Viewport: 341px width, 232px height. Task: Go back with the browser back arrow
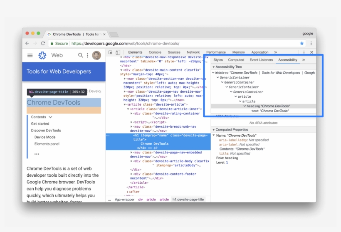(x=27, y=43)
